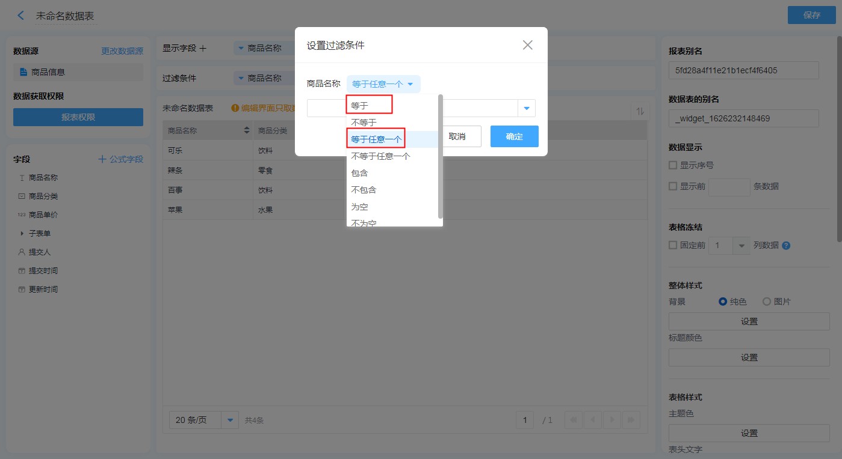This screenshot has width=842, height=459.
Task: Close the filter condition dialog
Action: pyautogui.click(x=527, y=45)
